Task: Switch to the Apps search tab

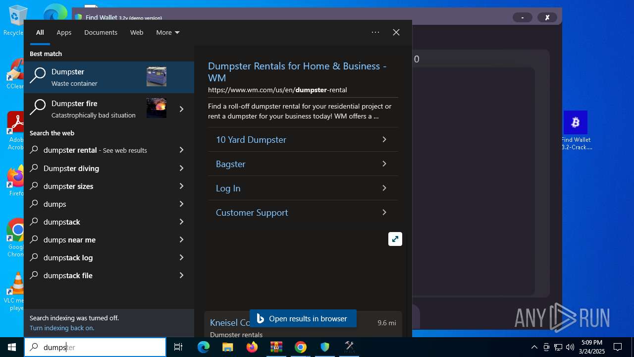Action: (x=64, y=32)
